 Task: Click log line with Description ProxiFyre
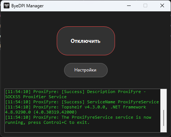[75, 92]
